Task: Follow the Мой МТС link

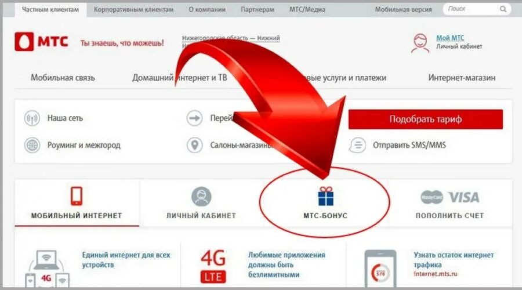Action: tap(450, 38)
